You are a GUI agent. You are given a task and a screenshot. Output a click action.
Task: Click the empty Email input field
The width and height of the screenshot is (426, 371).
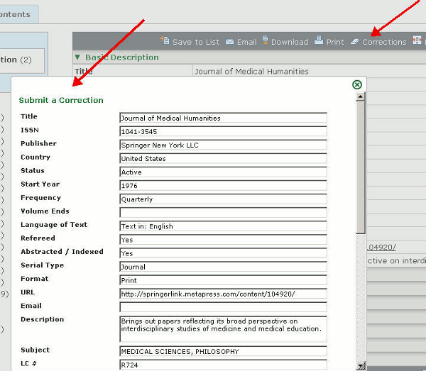(223, 307)
